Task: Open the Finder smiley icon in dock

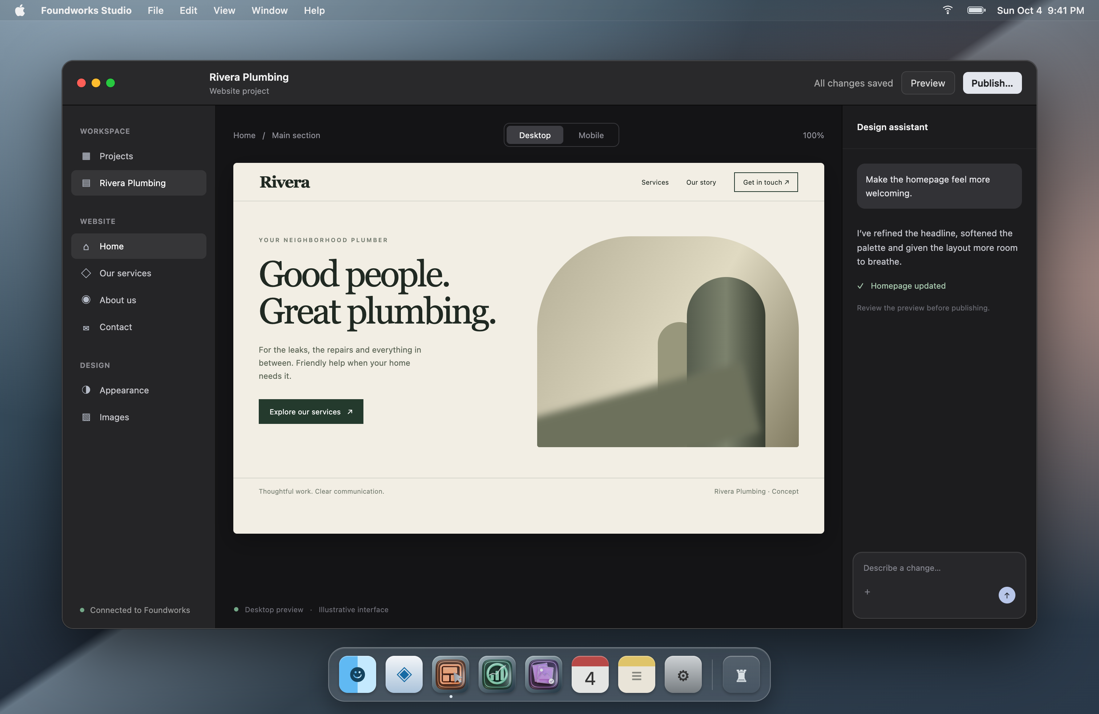Action: click(357, 674)
